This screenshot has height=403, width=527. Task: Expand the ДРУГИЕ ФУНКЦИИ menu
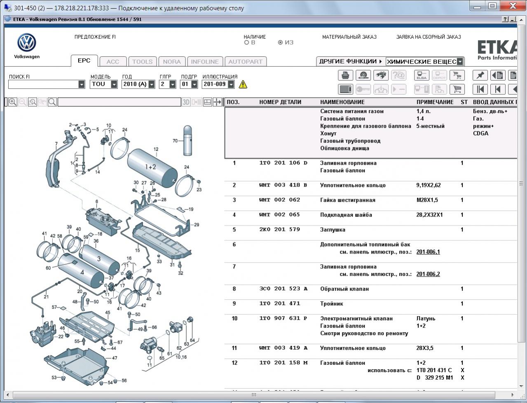click(351, 61)
